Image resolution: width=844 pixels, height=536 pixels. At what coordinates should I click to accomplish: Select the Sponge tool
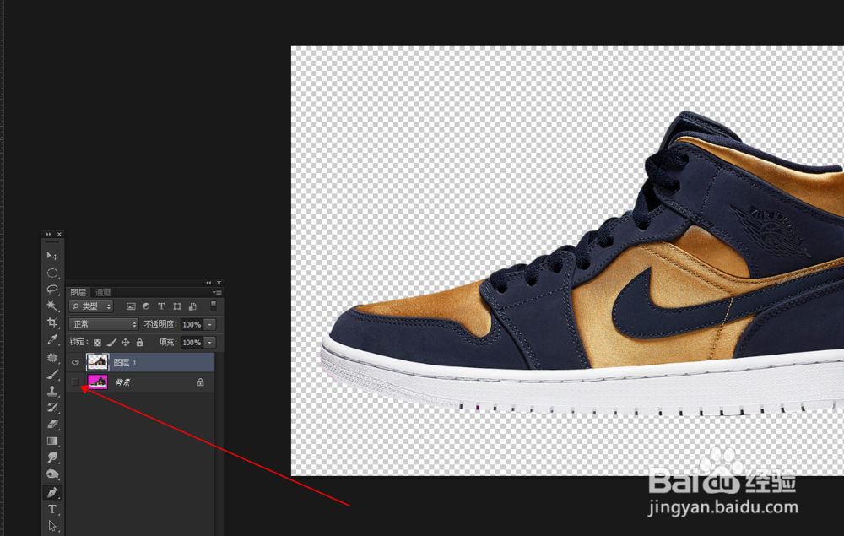coord(52,474)
